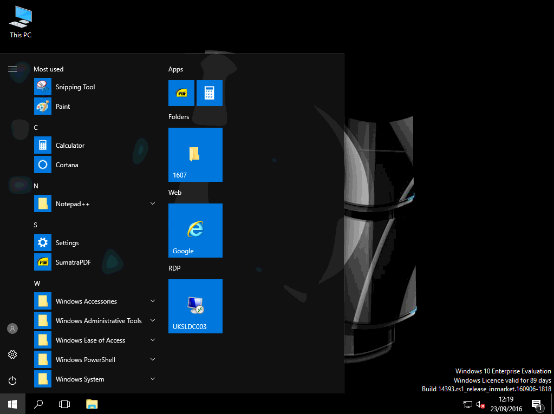Click the letter S section header
The image size is (554, 414).
35,225
